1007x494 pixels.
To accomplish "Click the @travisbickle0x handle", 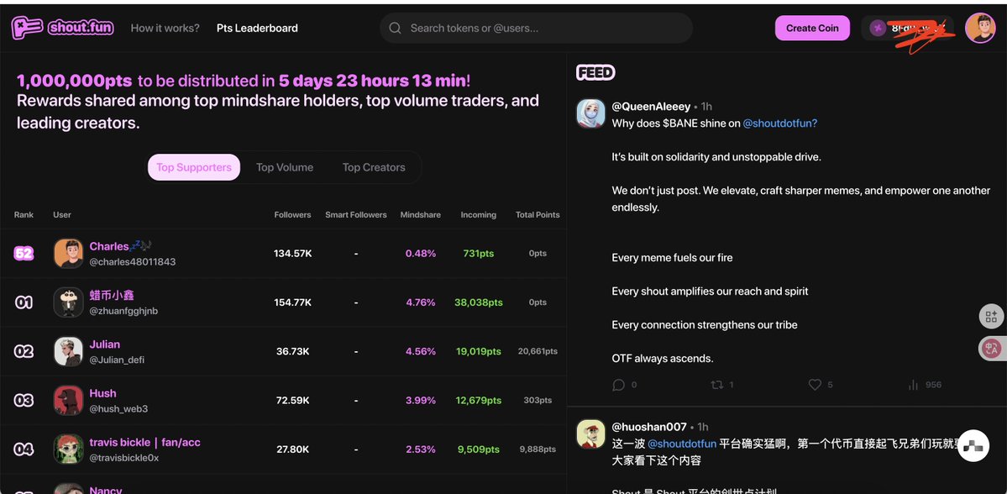I will pos(124,458).
